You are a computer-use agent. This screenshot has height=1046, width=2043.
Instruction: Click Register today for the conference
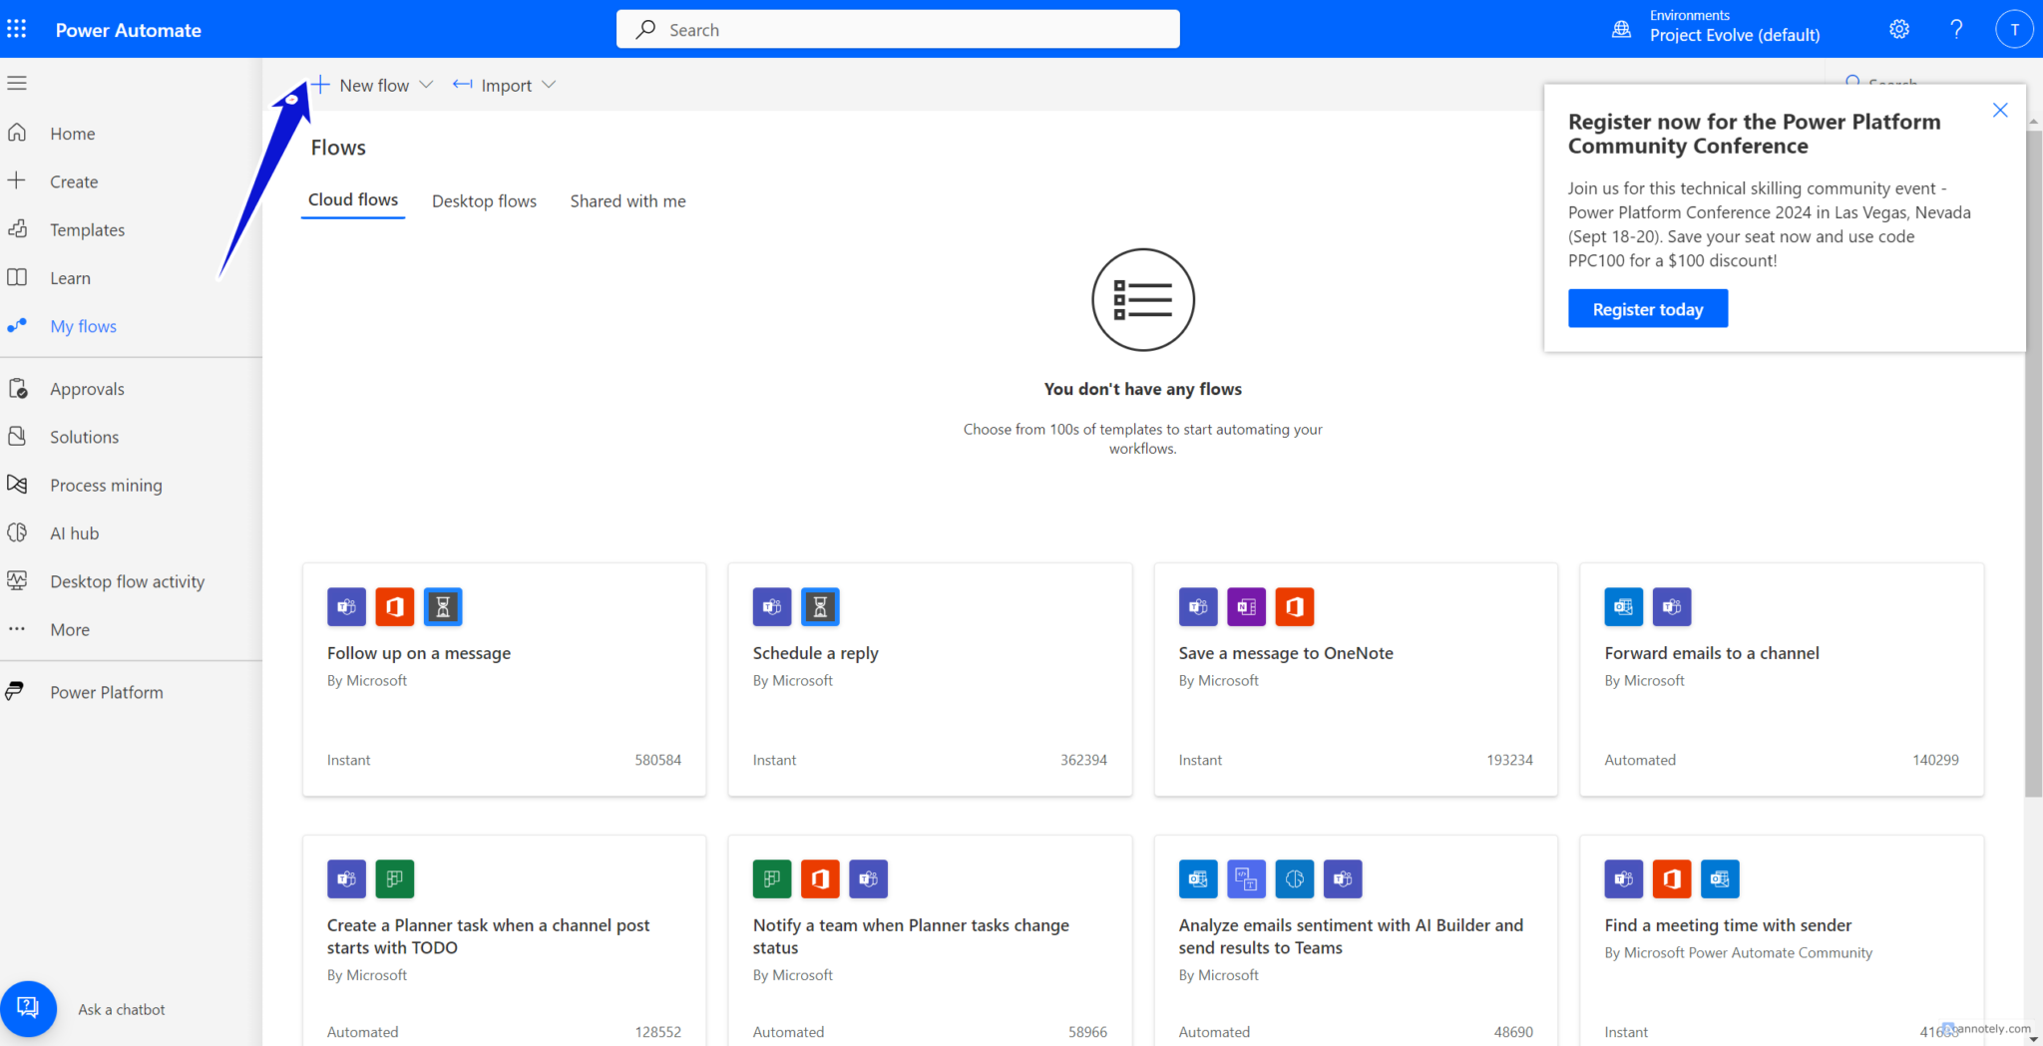tap(1647, 308)
